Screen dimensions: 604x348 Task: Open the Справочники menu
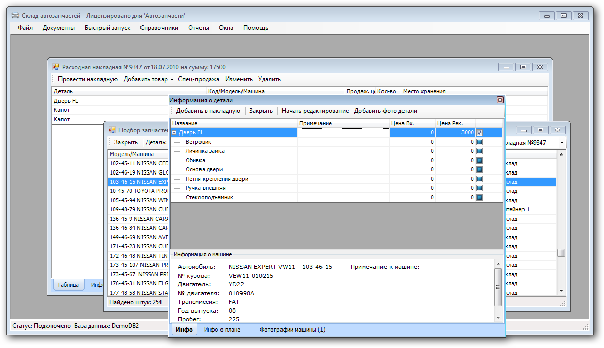click(x=159, y=28)
